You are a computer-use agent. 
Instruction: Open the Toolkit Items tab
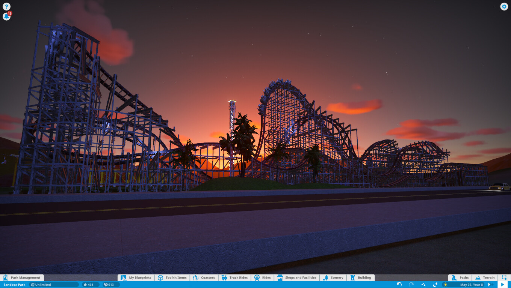(x=172, y=277)
